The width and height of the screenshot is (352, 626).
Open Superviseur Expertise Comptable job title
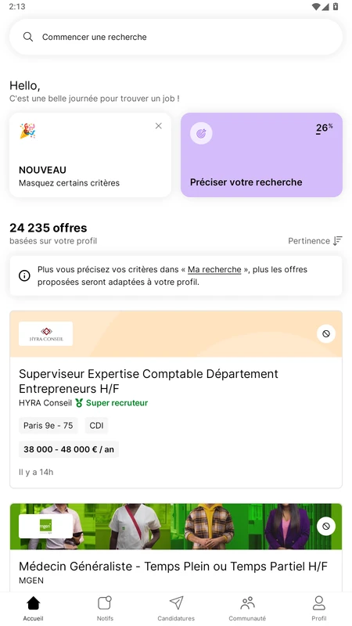pos(149,381)
